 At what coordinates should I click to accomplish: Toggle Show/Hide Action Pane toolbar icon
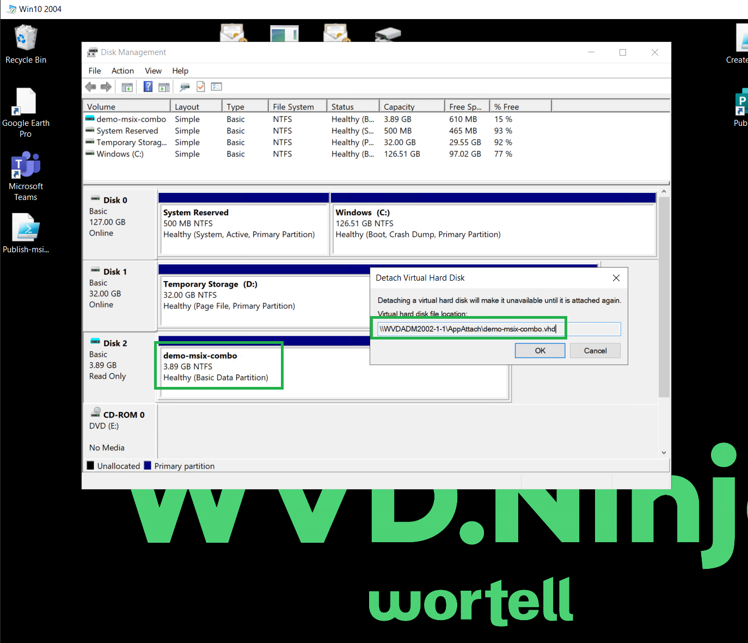(x=164, y=87)
